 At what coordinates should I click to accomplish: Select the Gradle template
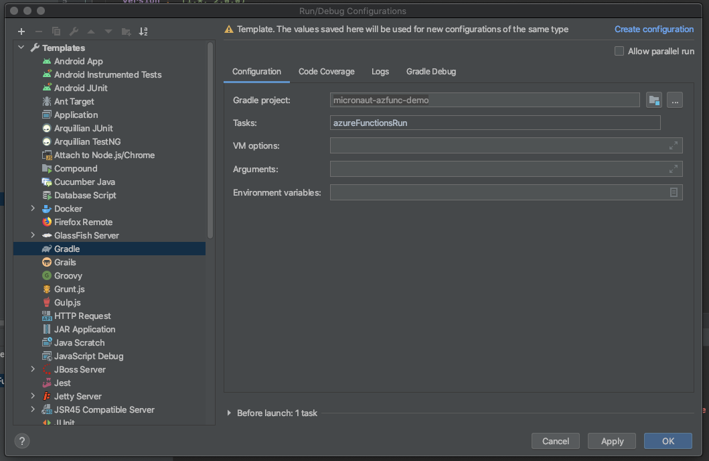(x=109, y=249)
